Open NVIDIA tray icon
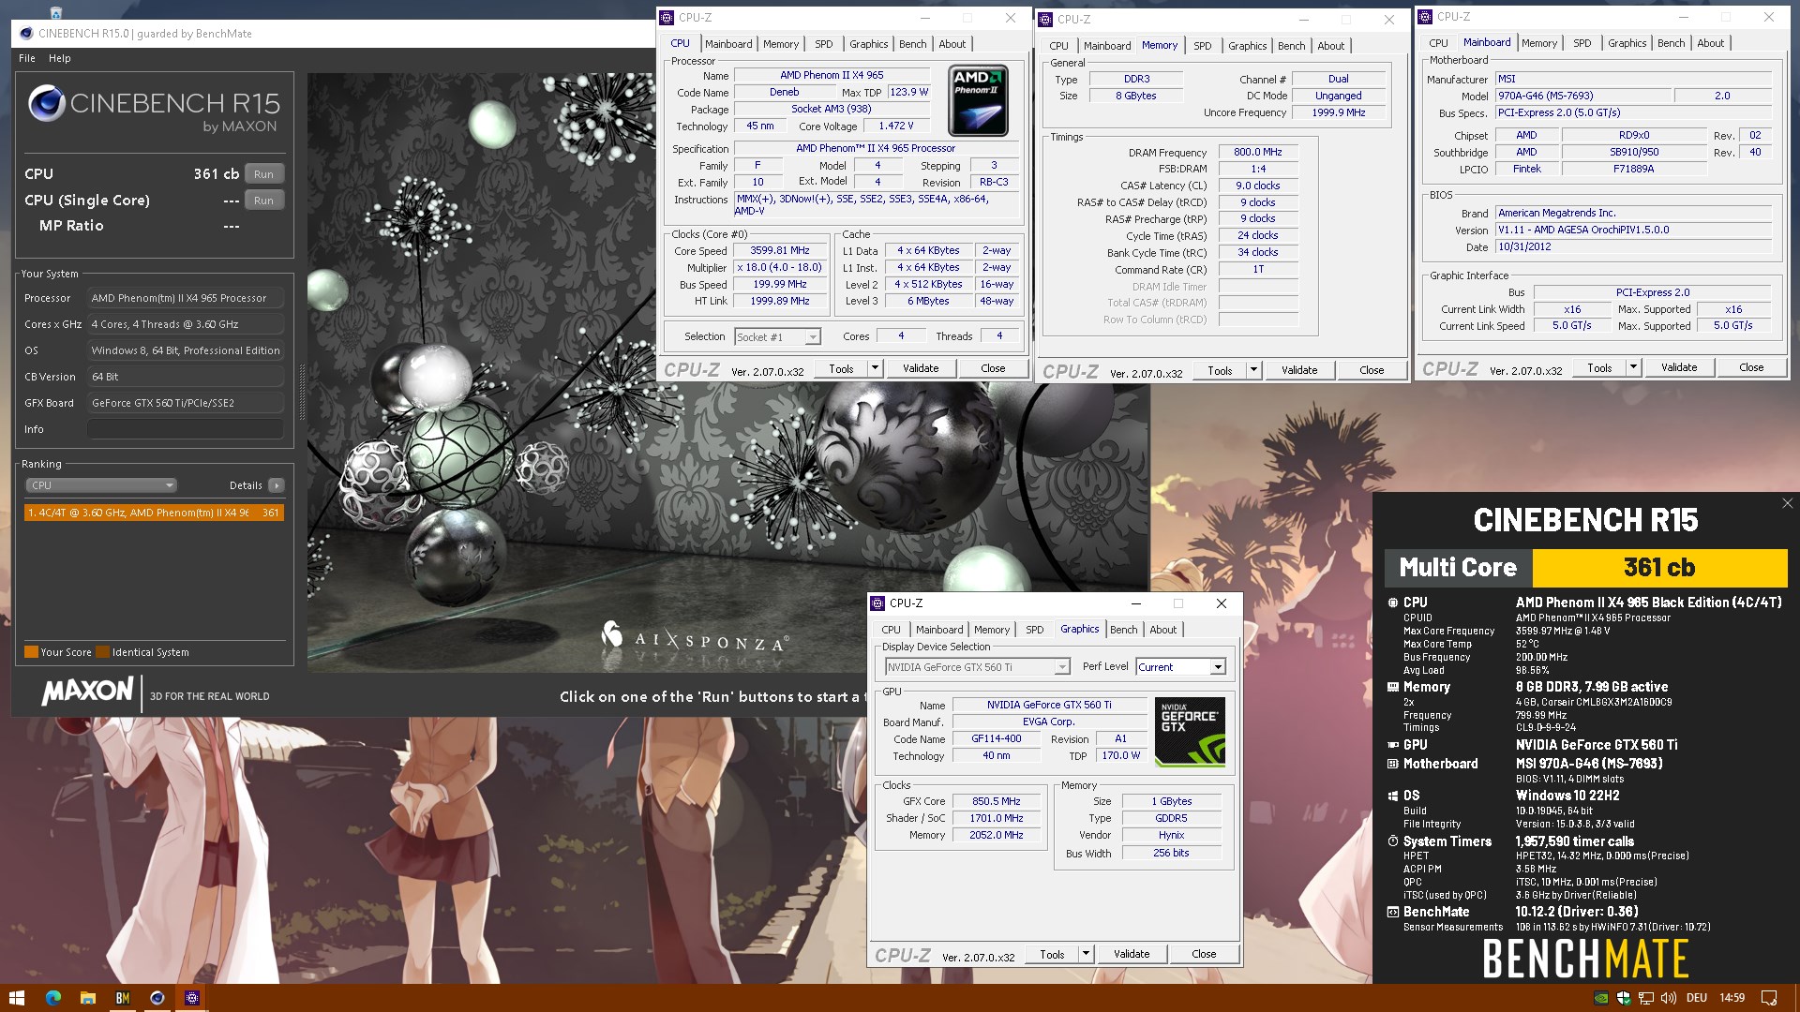The height and width of the screenshot is (1012, 1800). 1601,998
